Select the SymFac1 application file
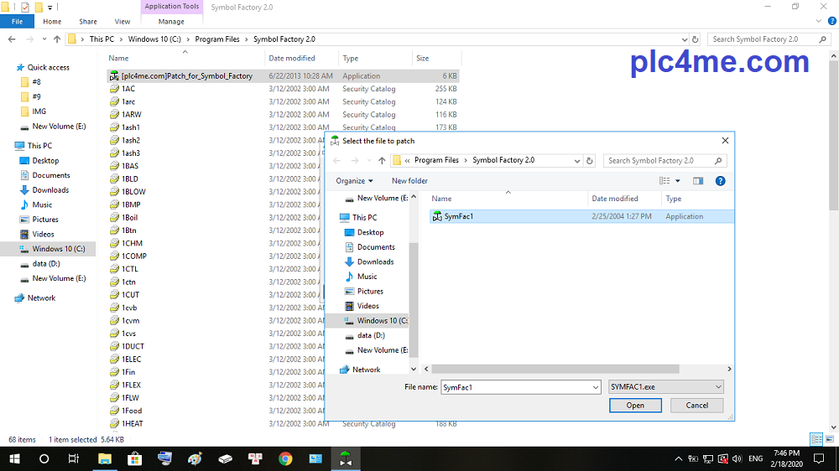839x471 pixels. [x=459, y=216]
